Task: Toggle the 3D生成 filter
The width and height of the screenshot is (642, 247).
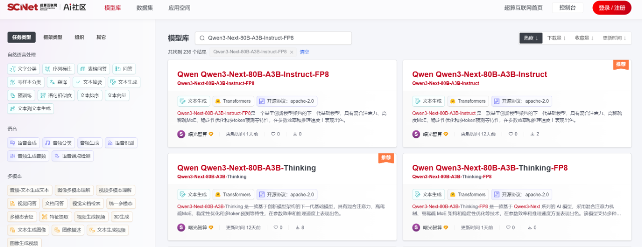Action: click(121, 217)
